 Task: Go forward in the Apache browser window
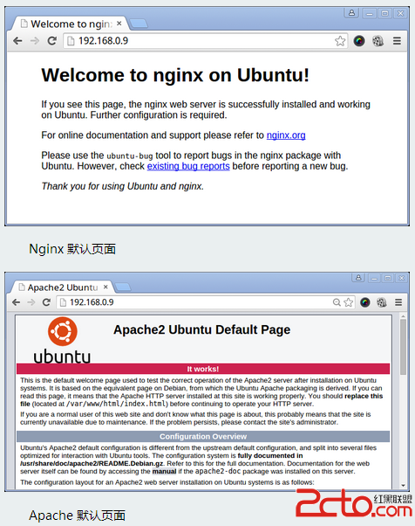[x=31, y=302]
